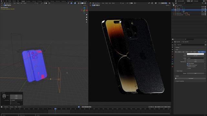Screen dimensions: 207x116
Task: Click Move X value field
Action: click(16, 95)
